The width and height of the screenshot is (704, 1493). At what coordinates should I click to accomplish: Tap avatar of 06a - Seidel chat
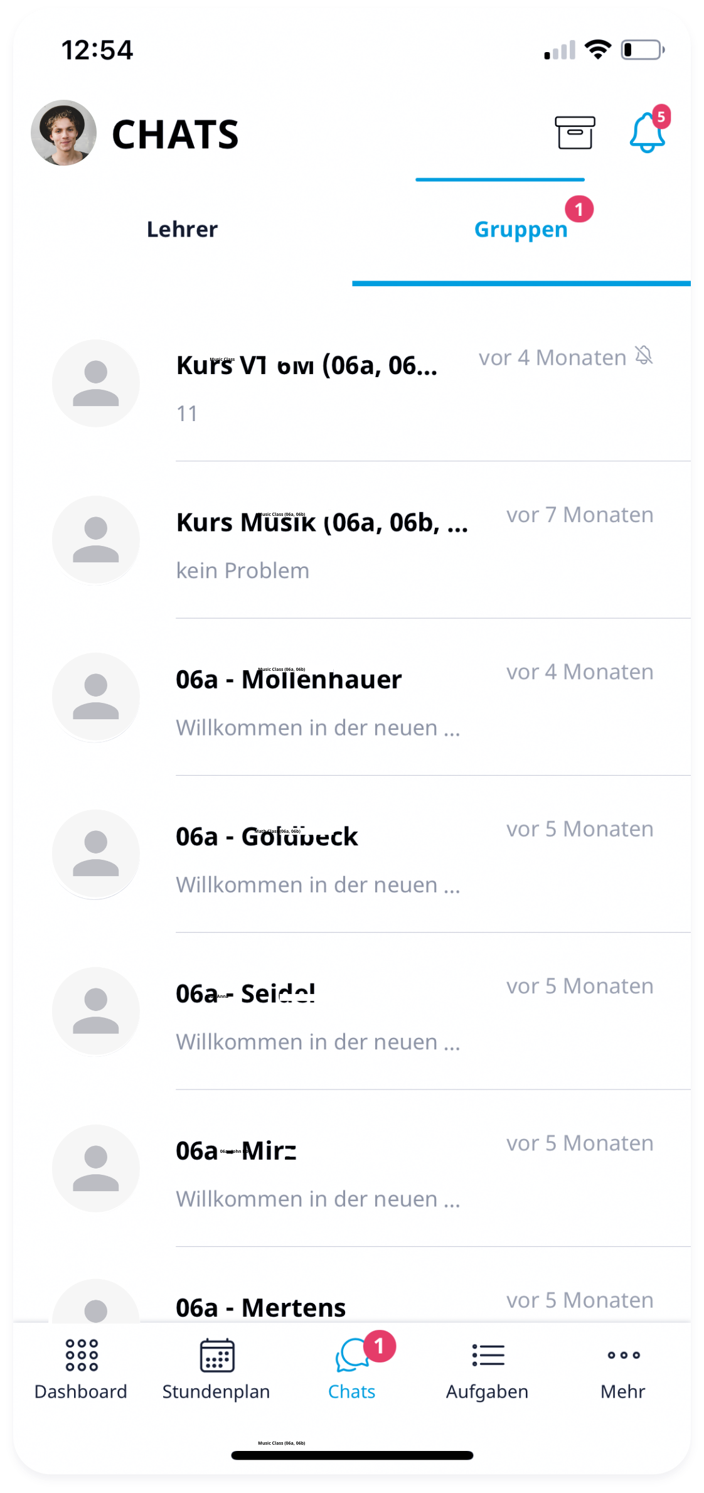pyautogui.click(x=96, y=1011)
